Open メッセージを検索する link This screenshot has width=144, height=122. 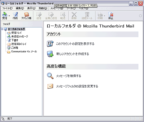tap(69, 76)
